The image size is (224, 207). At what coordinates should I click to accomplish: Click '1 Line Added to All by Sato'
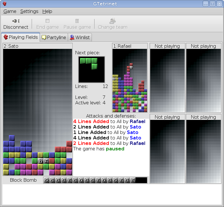(106, 132)
